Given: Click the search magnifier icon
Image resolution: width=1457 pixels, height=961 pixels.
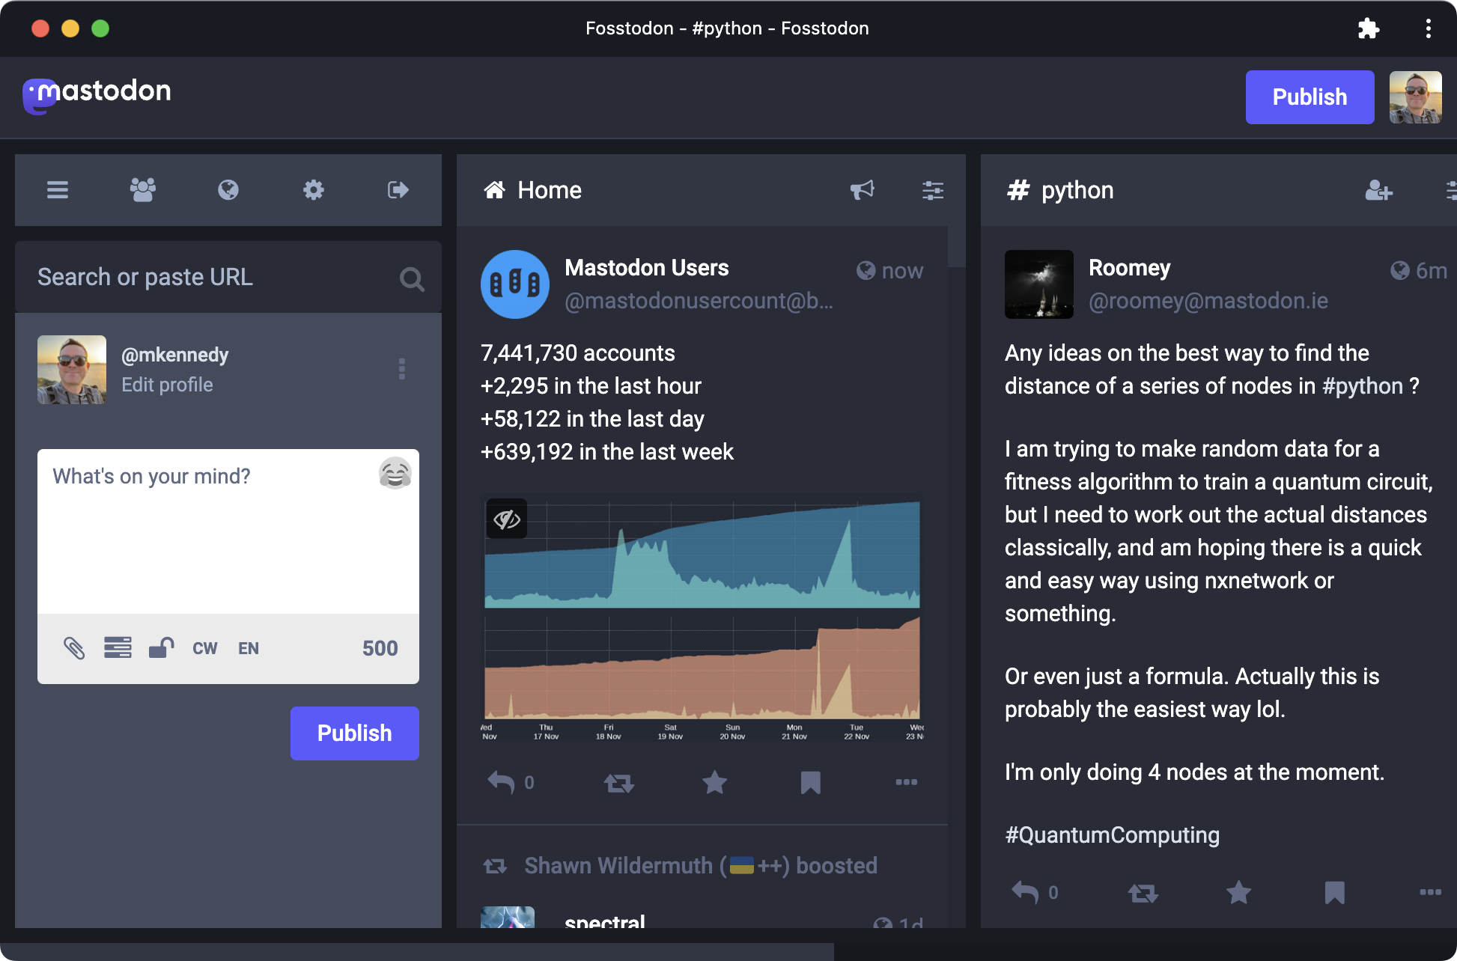Looking at the screenshot, I should pyautogui.click(x=412, y=278).
